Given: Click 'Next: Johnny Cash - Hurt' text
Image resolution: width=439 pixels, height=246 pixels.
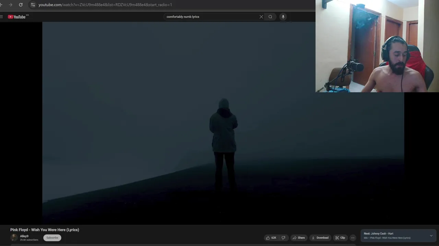Looking at the screenshot, I should tap(379, 234).
